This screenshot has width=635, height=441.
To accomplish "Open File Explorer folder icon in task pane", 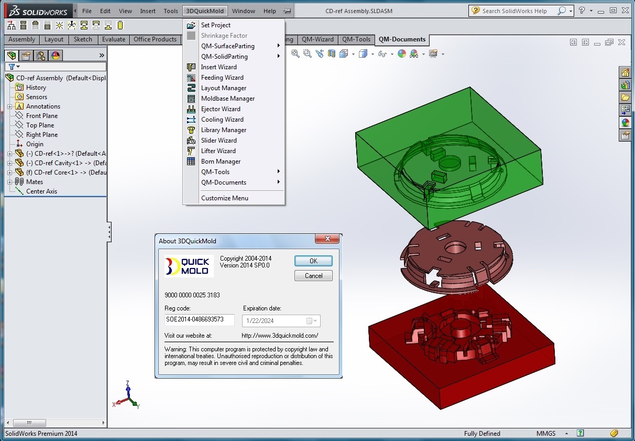I will (x=625, y=98).
